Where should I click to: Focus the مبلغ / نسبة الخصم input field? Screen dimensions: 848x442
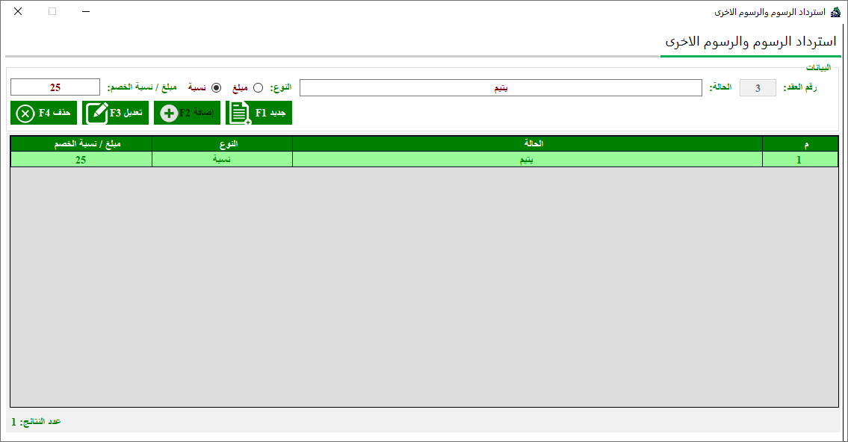tap(55, 87)
